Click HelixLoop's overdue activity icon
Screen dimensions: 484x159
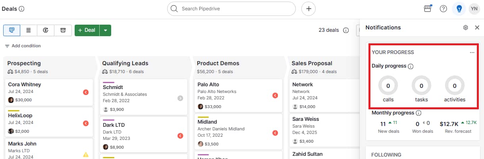point(86,123)
